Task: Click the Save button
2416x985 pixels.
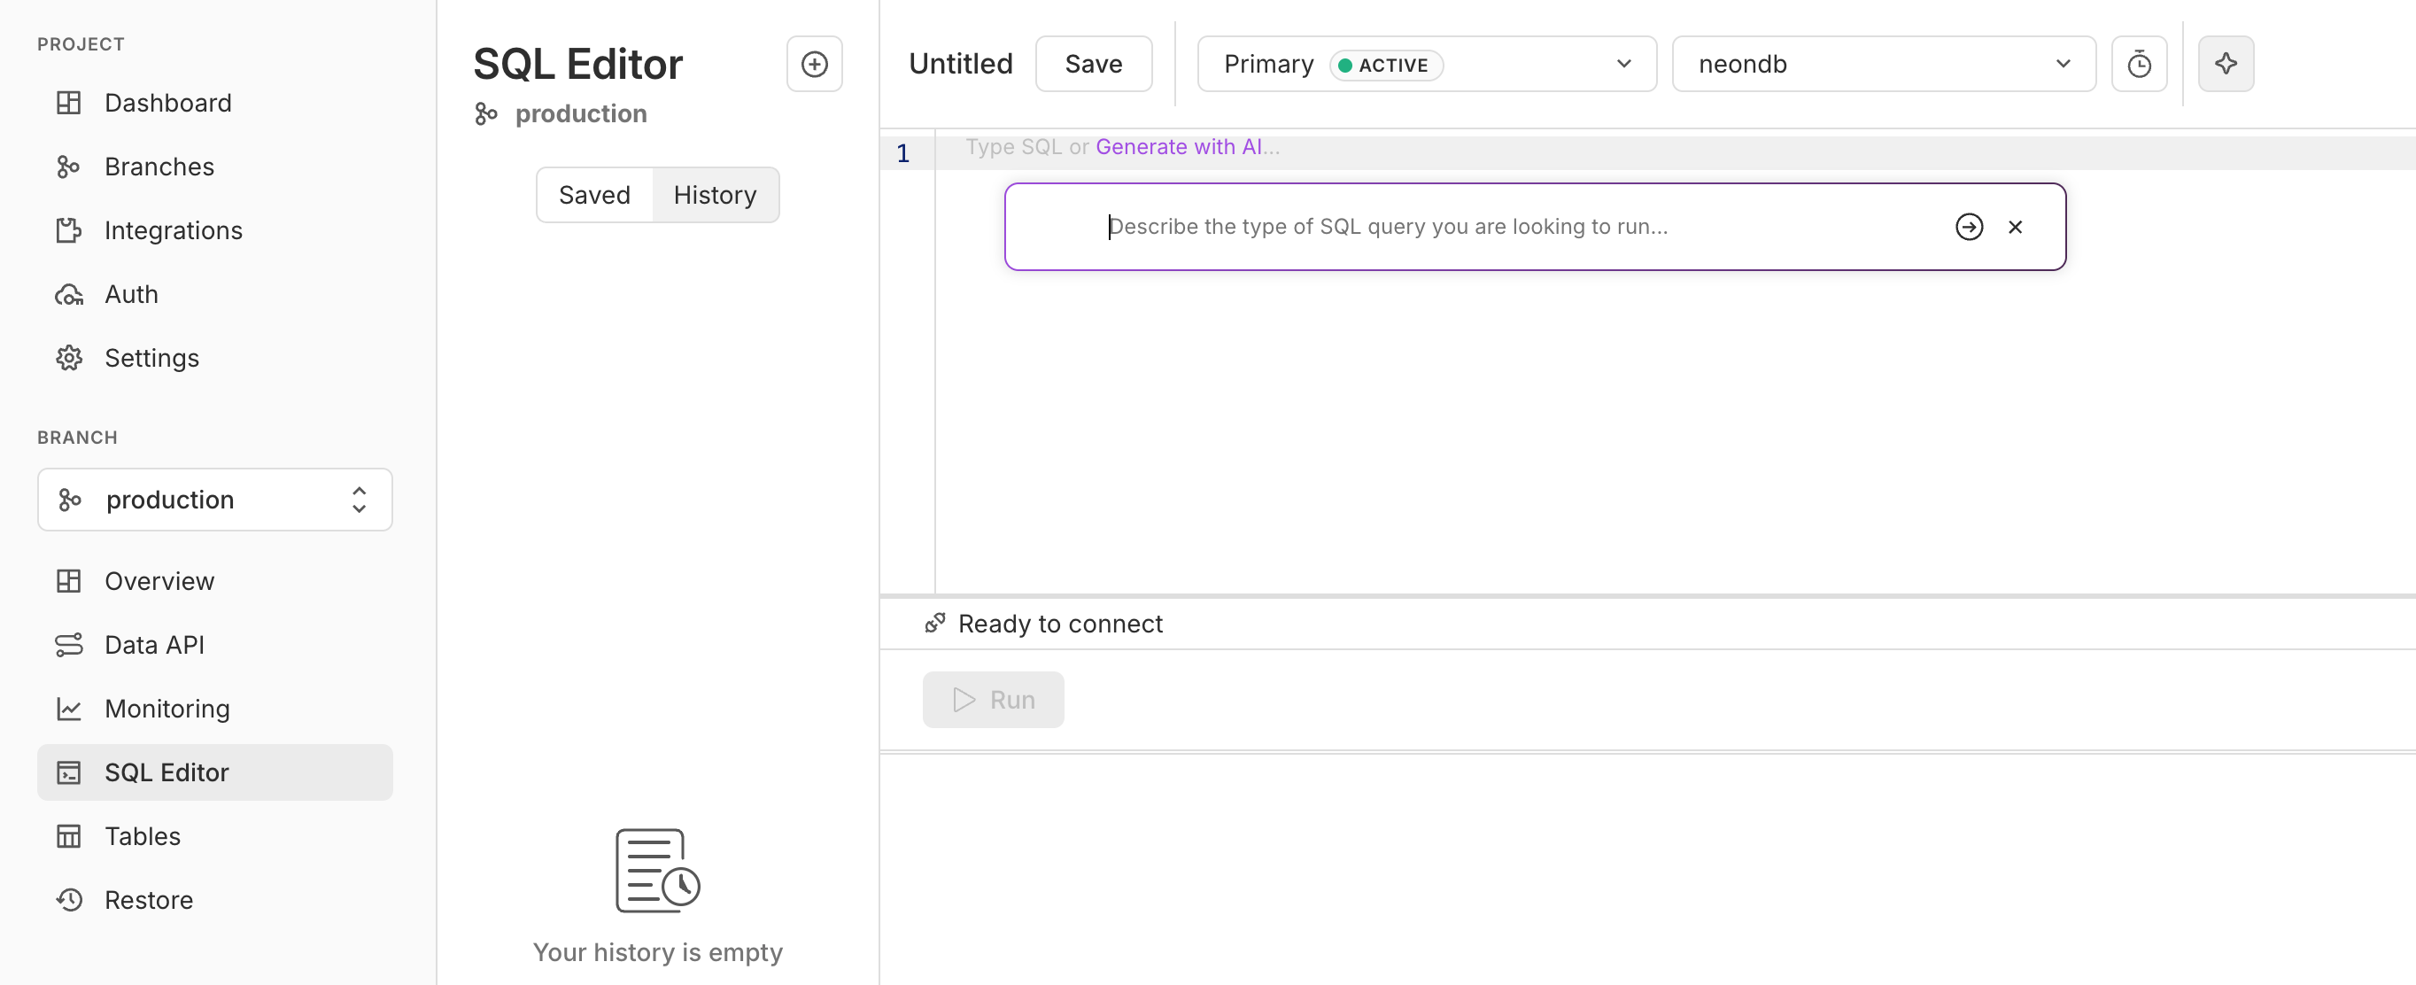Action: pos(1093,64)
